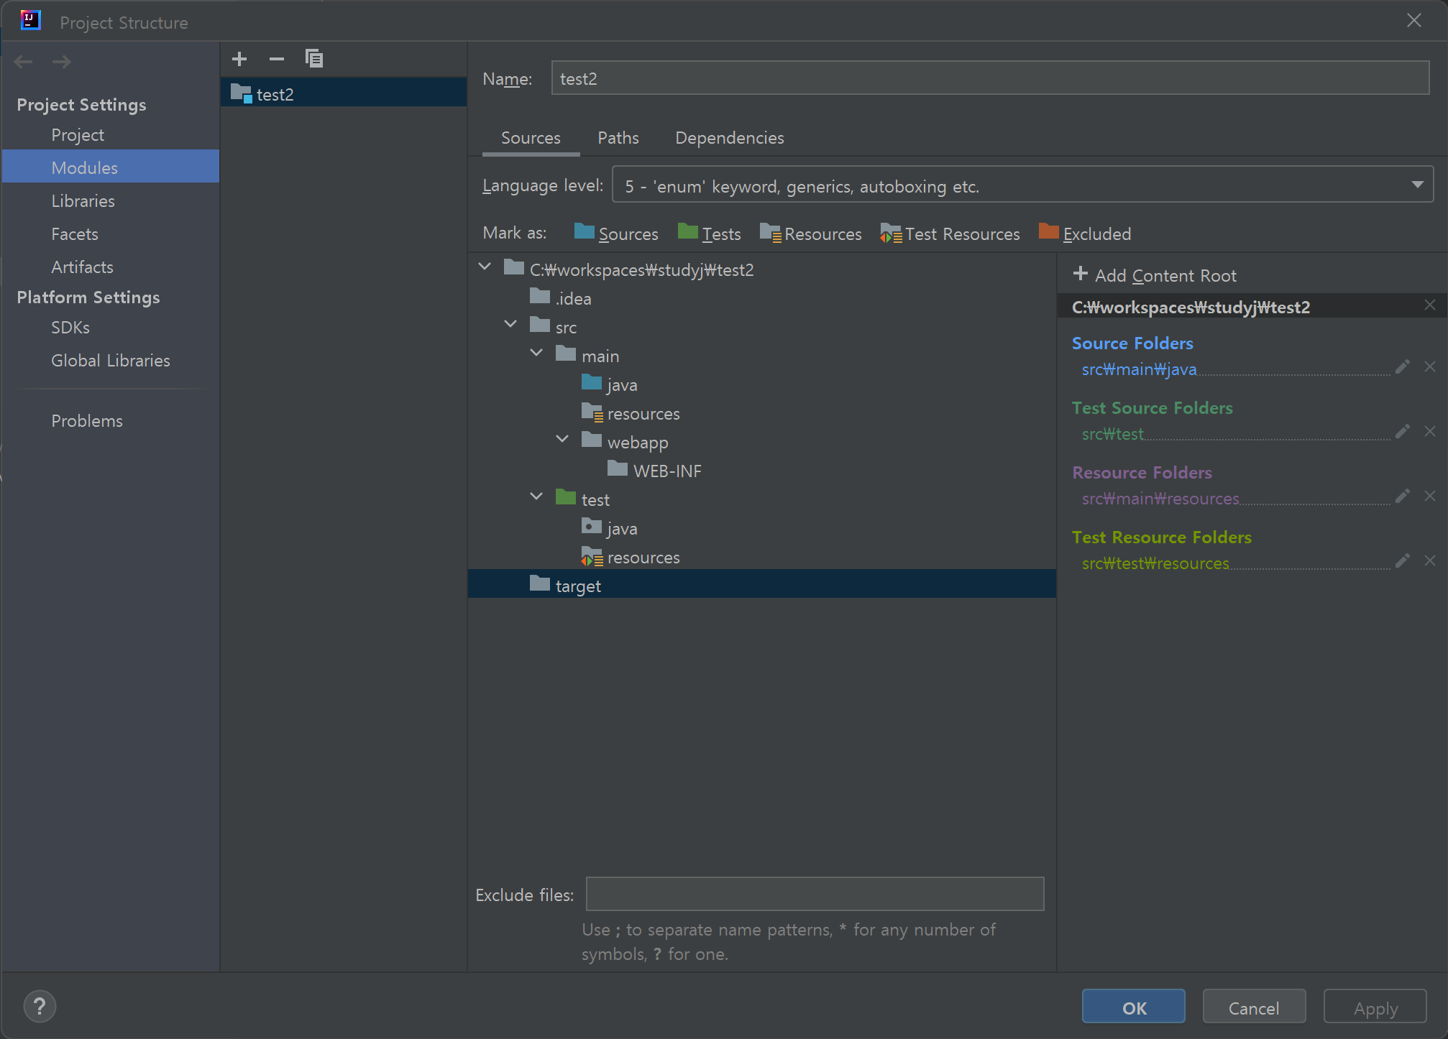Click the add module plus icon
1448x1039 pixels.
tap(239, 59)
